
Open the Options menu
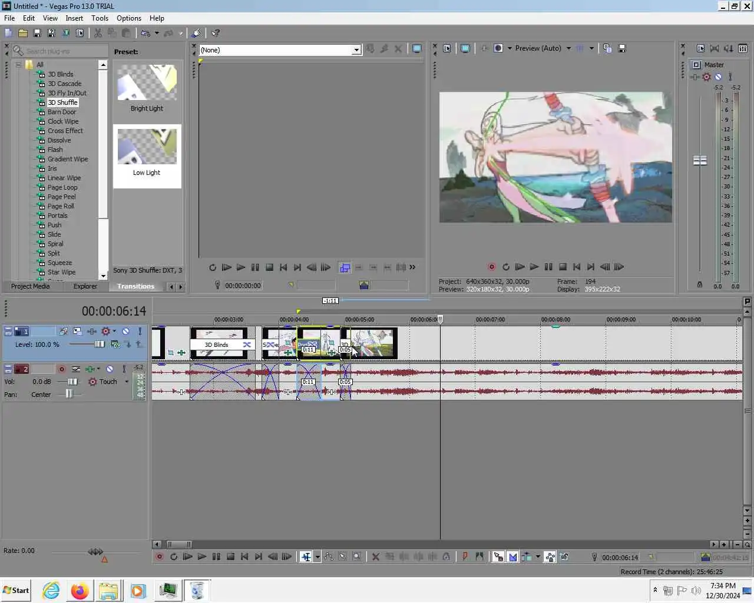point(129,18)
